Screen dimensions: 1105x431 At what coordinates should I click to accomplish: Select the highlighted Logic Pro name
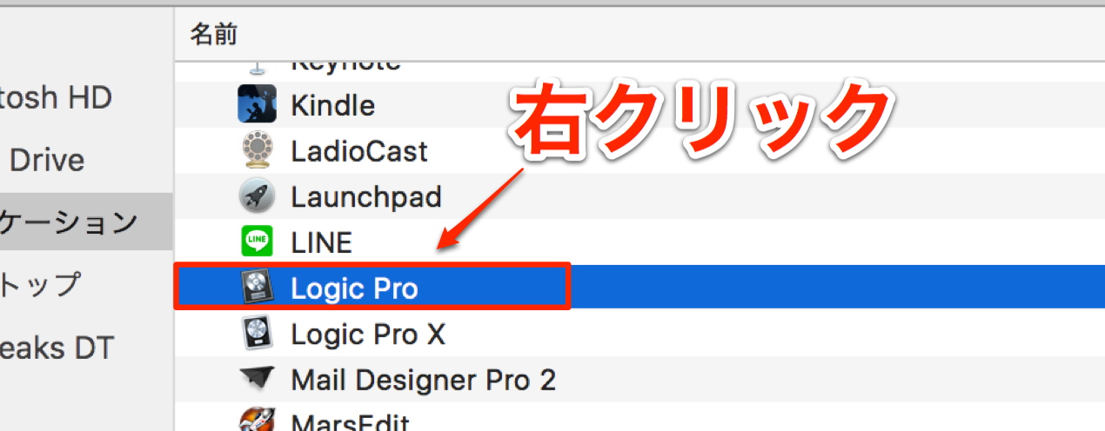tap(355, 288)
